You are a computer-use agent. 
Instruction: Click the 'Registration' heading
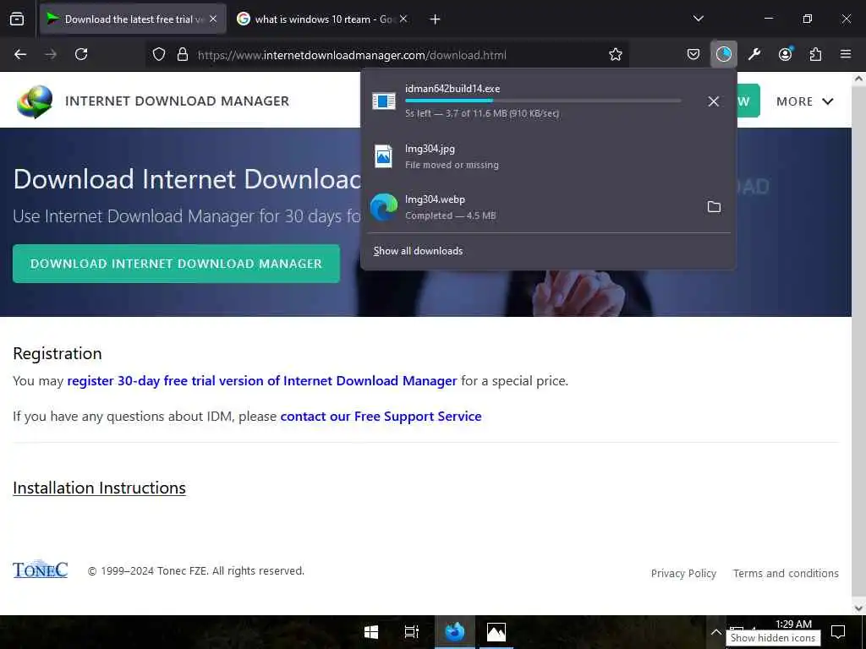[58, 353]
